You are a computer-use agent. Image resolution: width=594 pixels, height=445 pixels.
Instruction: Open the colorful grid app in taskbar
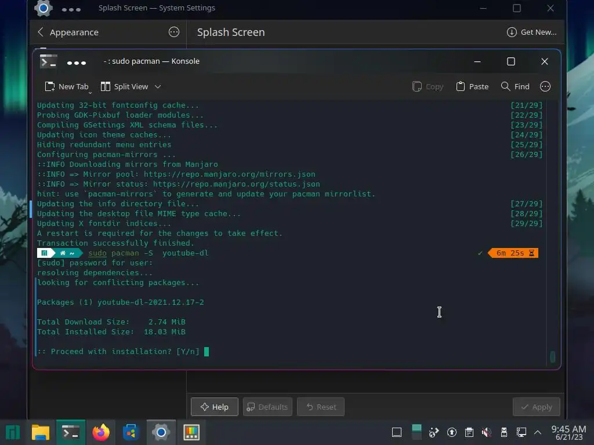point(191,432)
